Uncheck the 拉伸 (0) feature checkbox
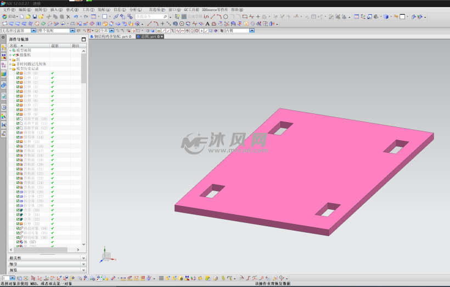The image size is (450, 287). point(18,73)
